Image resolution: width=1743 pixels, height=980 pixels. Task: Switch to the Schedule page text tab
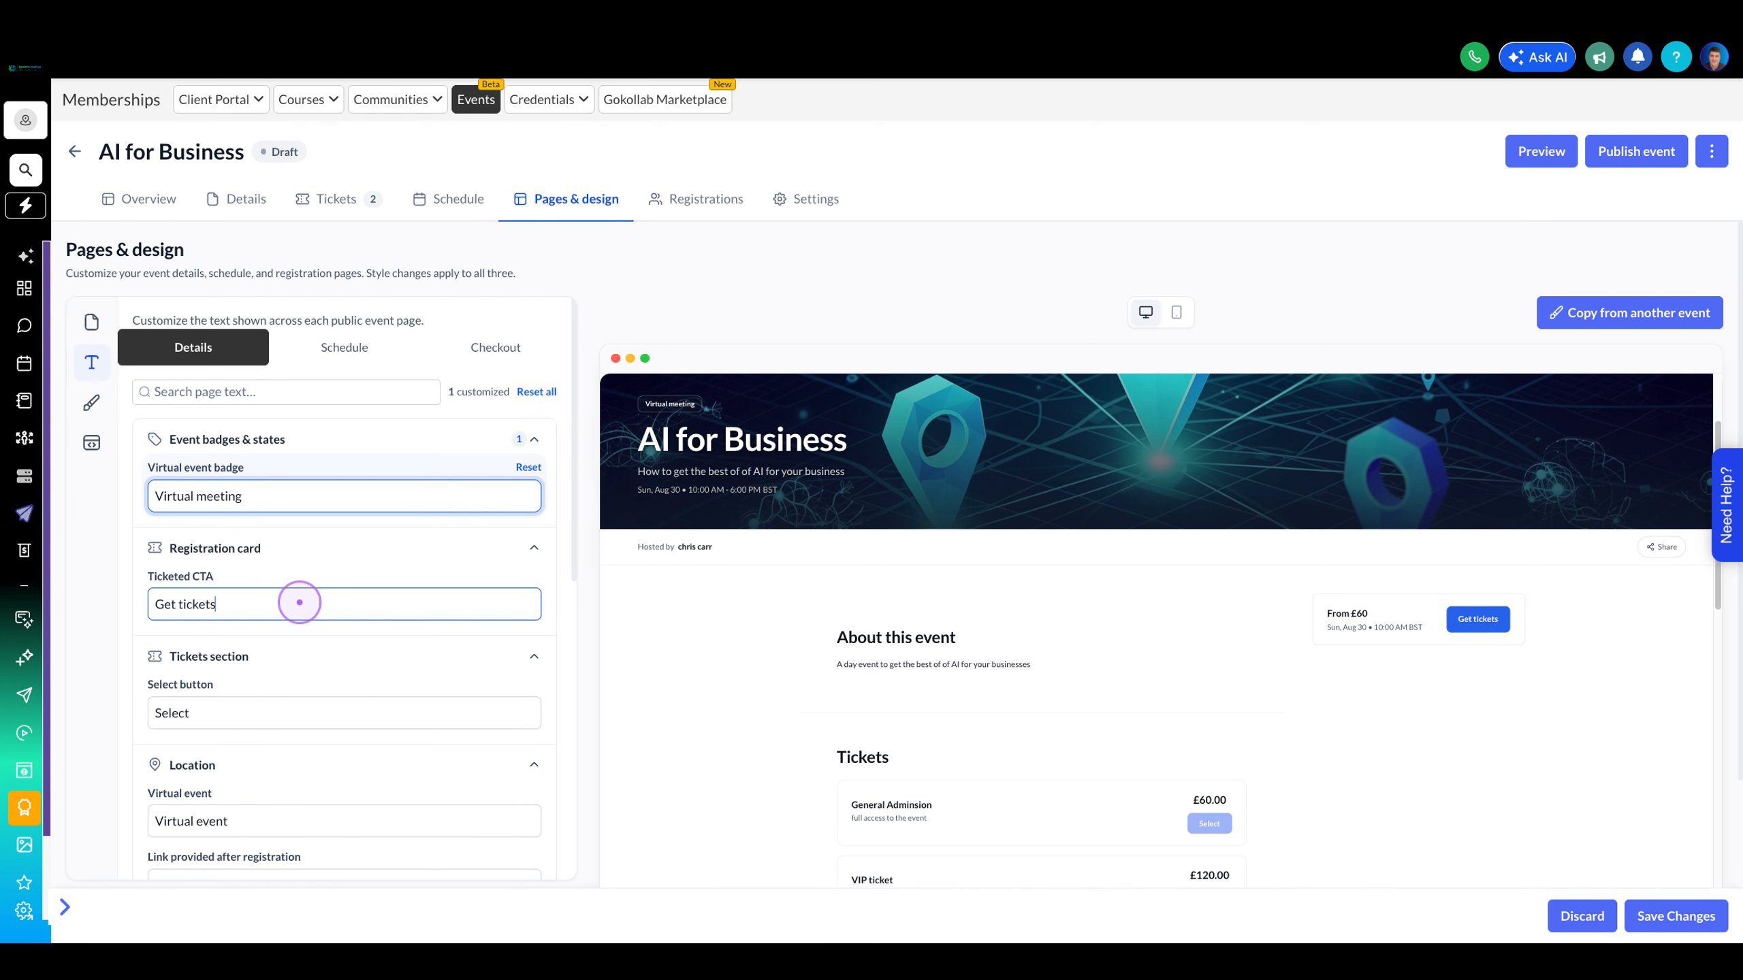click(345, 348)
